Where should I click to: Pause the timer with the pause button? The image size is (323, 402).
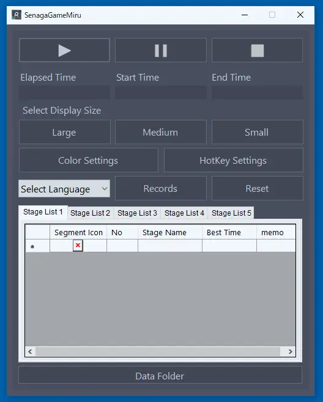pos(161,50)
